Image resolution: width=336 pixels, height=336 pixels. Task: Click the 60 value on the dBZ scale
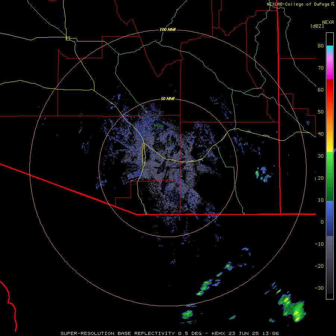coord(321,90)
